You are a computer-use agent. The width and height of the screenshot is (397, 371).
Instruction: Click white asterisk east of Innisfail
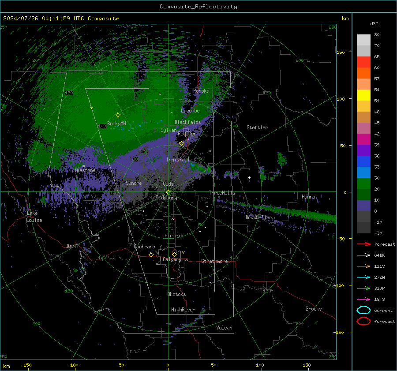tap(210, 151)
